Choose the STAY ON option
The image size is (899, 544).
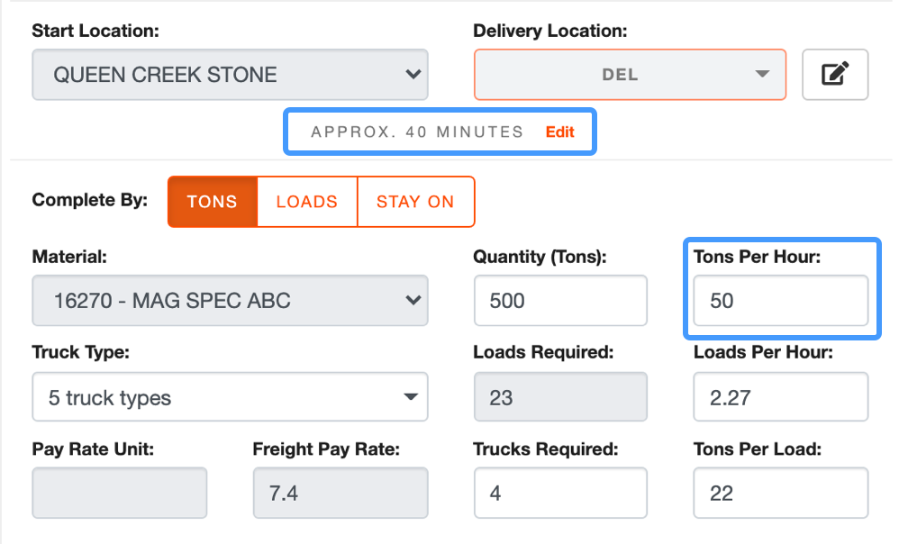[415, 202]
